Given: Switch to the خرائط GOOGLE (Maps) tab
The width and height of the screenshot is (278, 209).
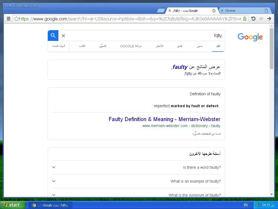Looking at the screenshot, I should coord(131,46).
